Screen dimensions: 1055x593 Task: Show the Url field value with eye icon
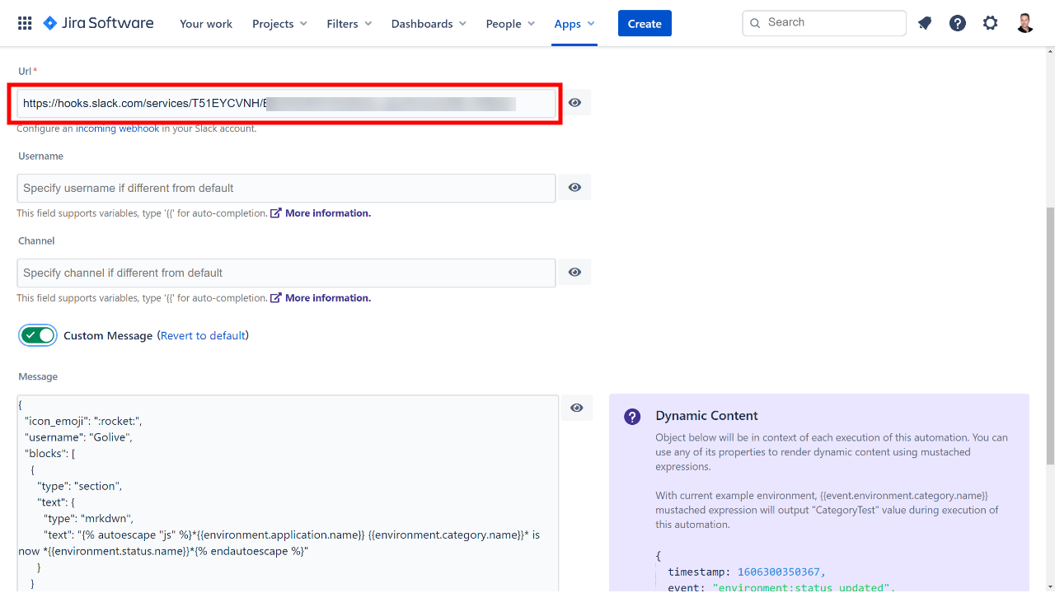tap(574, 103)
